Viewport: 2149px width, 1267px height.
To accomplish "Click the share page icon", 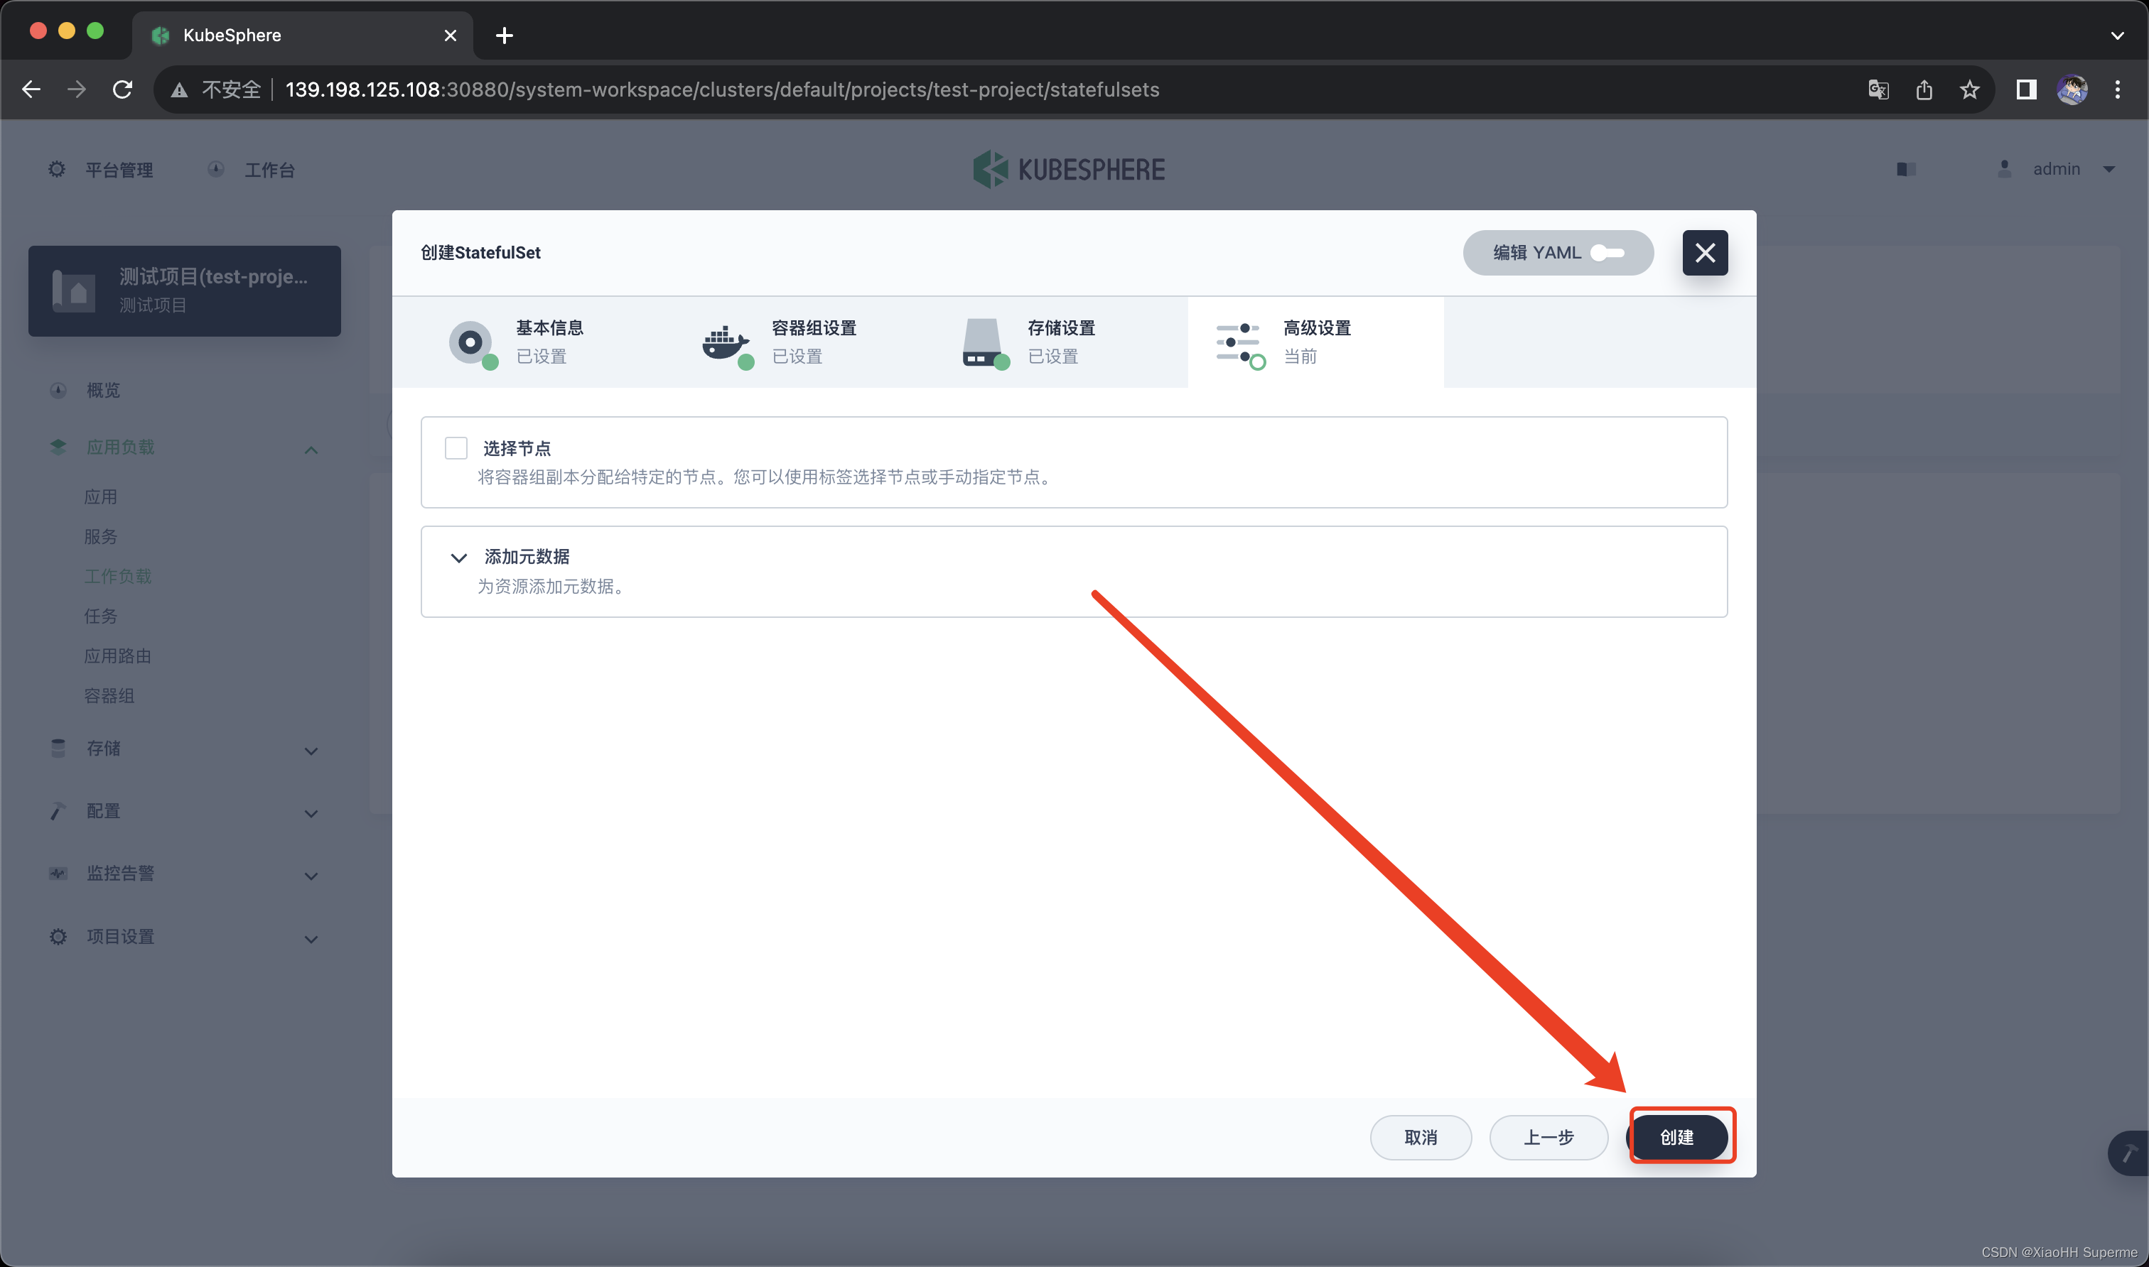I will click(x=1924, y=89).
